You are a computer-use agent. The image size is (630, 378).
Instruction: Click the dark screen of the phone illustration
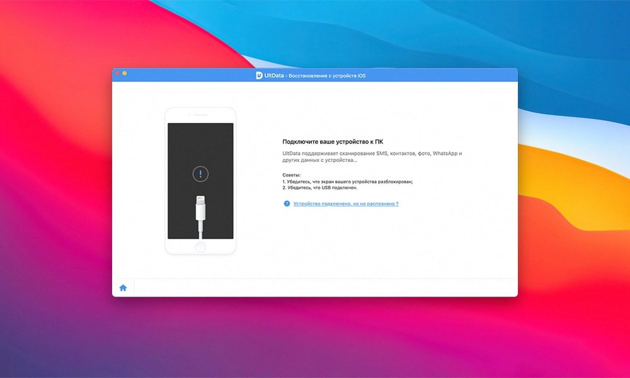click(x=183, y=145)
